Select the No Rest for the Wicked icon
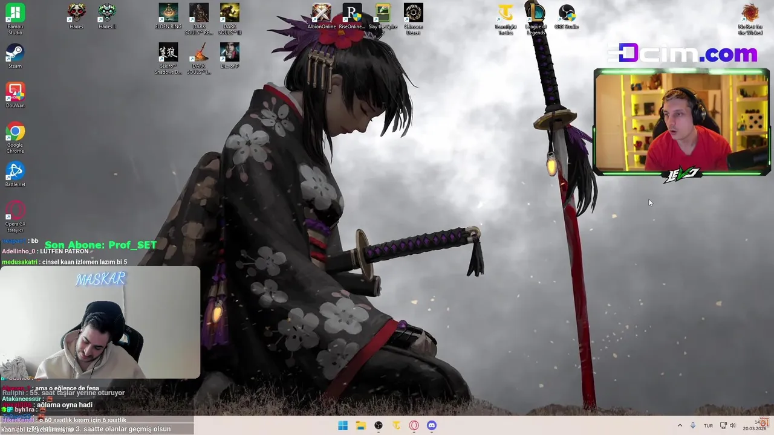The image size is (774, 435). (x=750, y=19)
